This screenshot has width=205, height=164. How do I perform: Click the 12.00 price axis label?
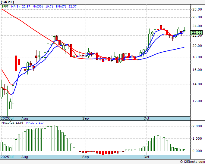coord(197,101)
